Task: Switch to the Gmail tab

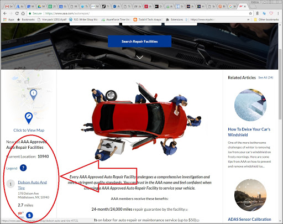Action: click(x=9, y=7)
